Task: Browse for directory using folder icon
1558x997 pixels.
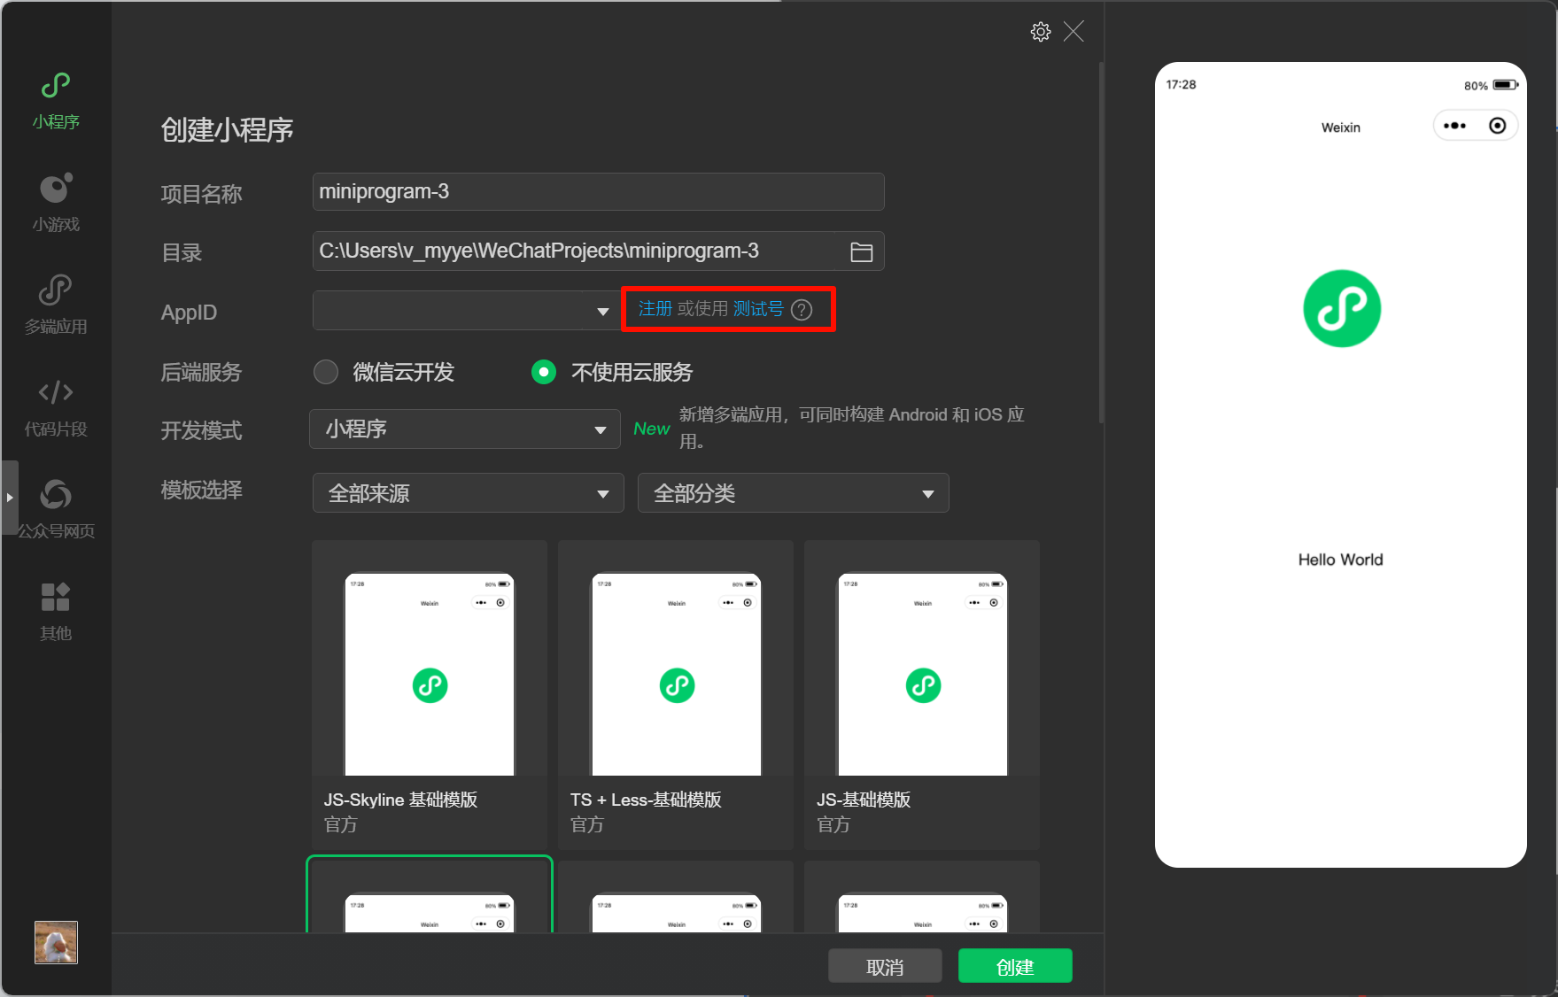Action: pyautogui.click(x=861, y=252)
